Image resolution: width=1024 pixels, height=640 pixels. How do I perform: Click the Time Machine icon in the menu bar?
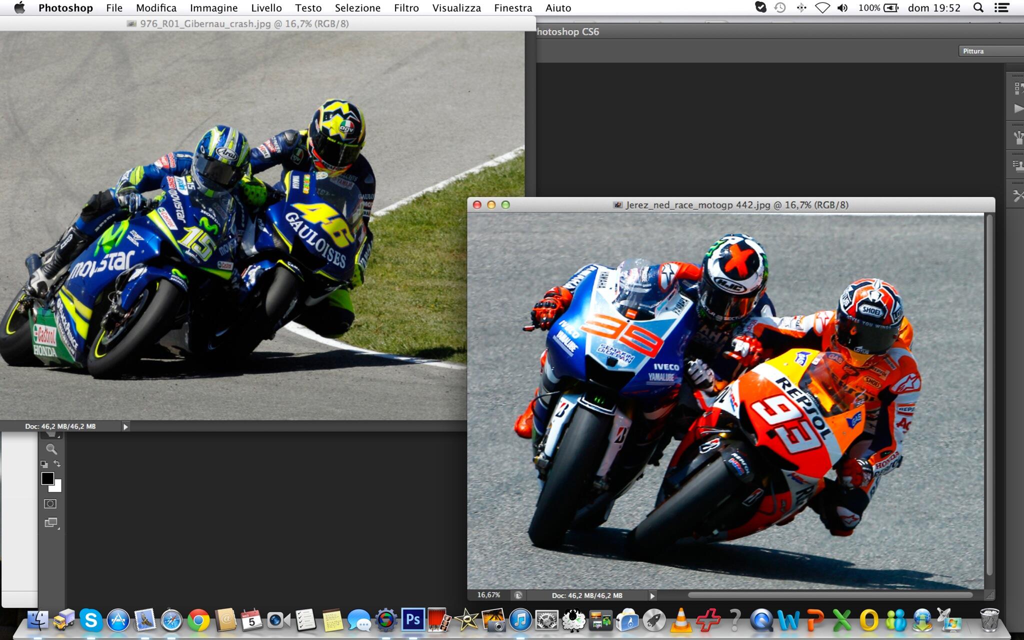point(780,7)
